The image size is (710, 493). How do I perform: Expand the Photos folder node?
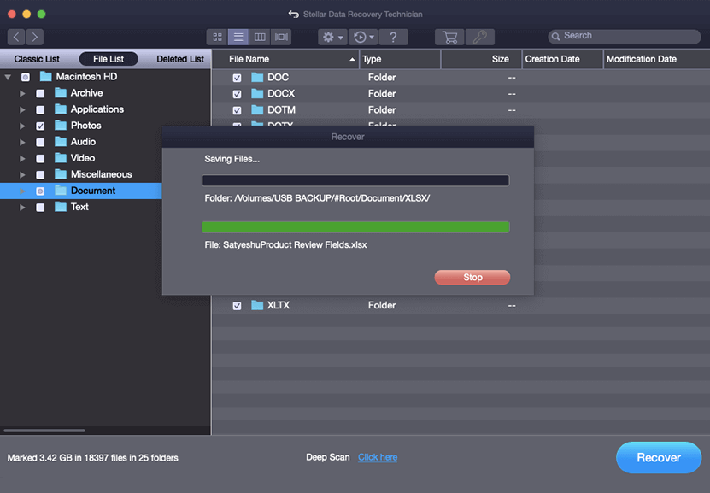click(22, 126)
